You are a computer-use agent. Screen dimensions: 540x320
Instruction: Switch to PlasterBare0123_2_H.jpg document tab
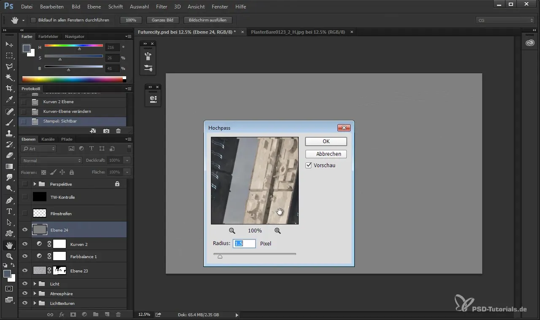pyautogui.click(x=298, y=32)
